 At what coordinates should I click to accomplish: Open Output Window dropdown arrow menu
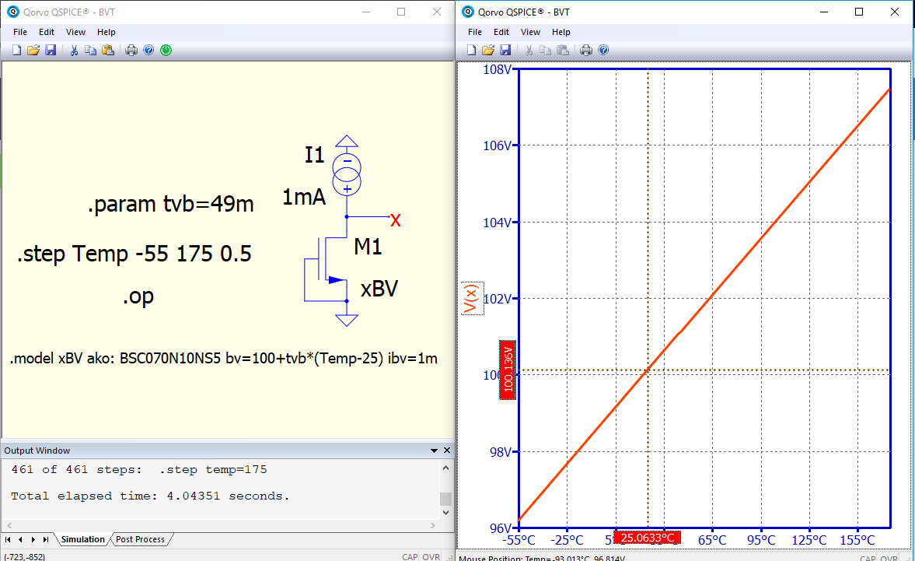[x=434, y=451]
